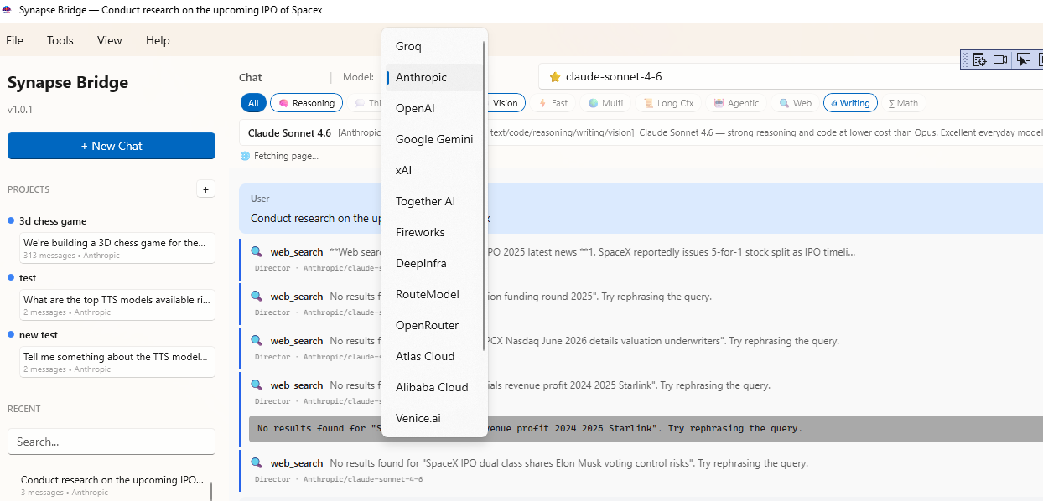Choose Google Gemini from the provider list

click(433, 139)
